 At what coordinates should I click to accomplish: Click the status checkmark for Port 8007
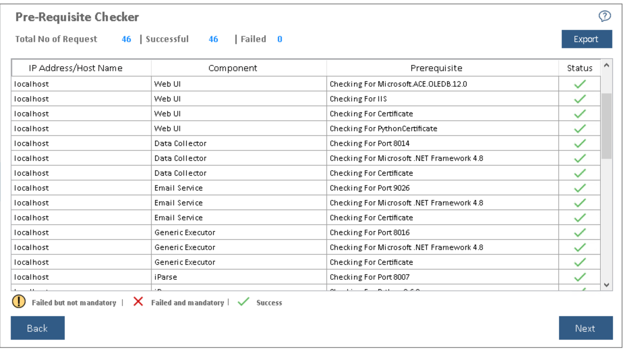click(x=580, y=277)
